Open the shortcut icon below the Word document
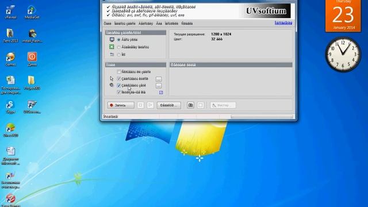The width and height of the screenshot is (368, 207). [x=10, y=180]
